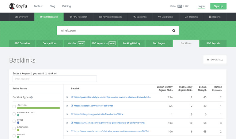Remove the pasoroblesdailynews backlink row

point(67,97)
